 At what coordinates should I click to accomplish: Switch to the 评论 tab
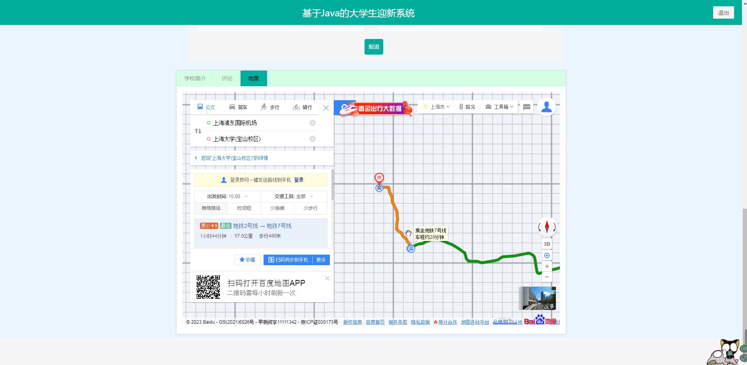[227, 78]
